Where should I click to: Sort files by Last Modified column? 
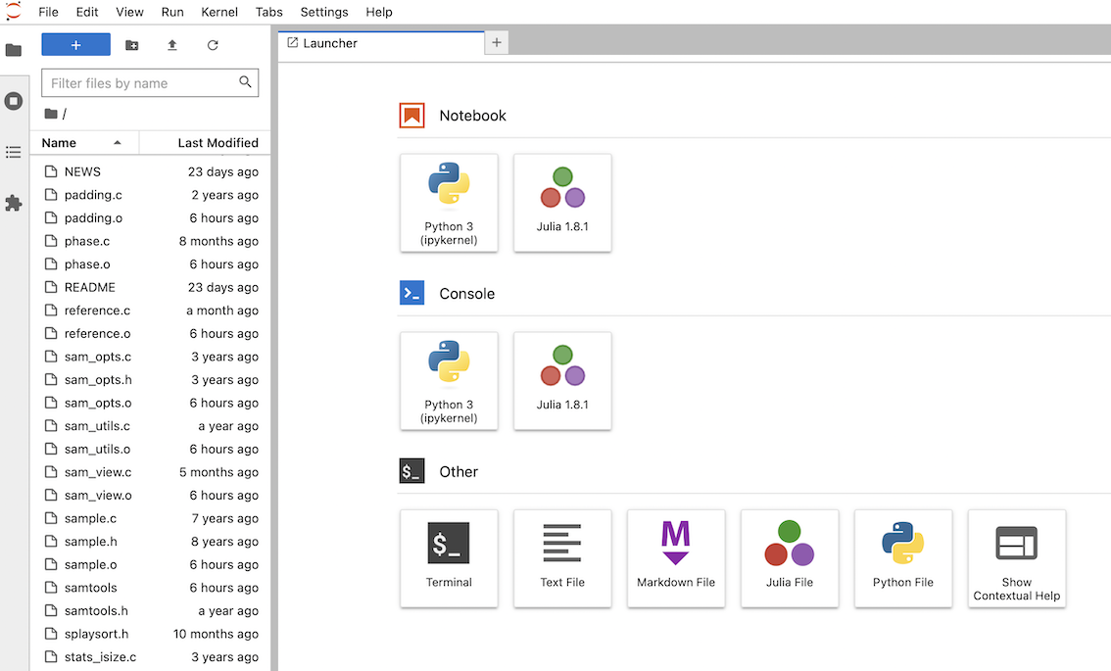coord(205,142)
